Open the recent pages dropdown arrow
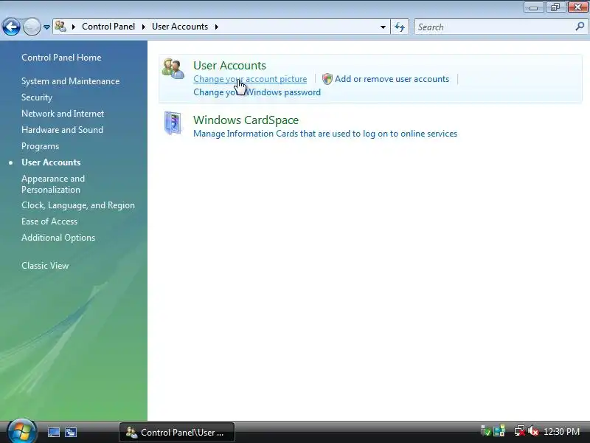 [46, 27]
